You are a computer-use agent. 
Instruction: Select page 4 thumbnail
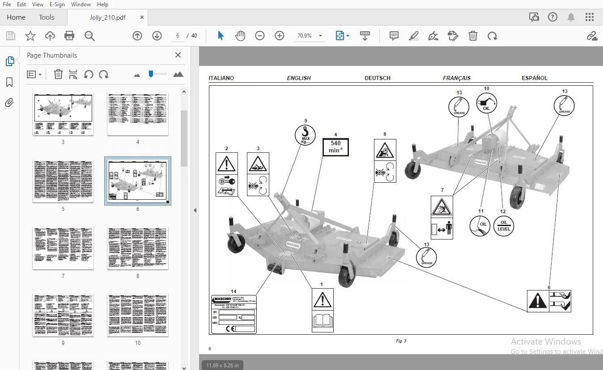click(138, 114)
